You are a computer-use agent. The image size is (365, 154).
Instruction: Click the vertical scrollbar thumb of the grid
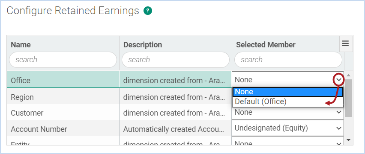tap(348, 98)
